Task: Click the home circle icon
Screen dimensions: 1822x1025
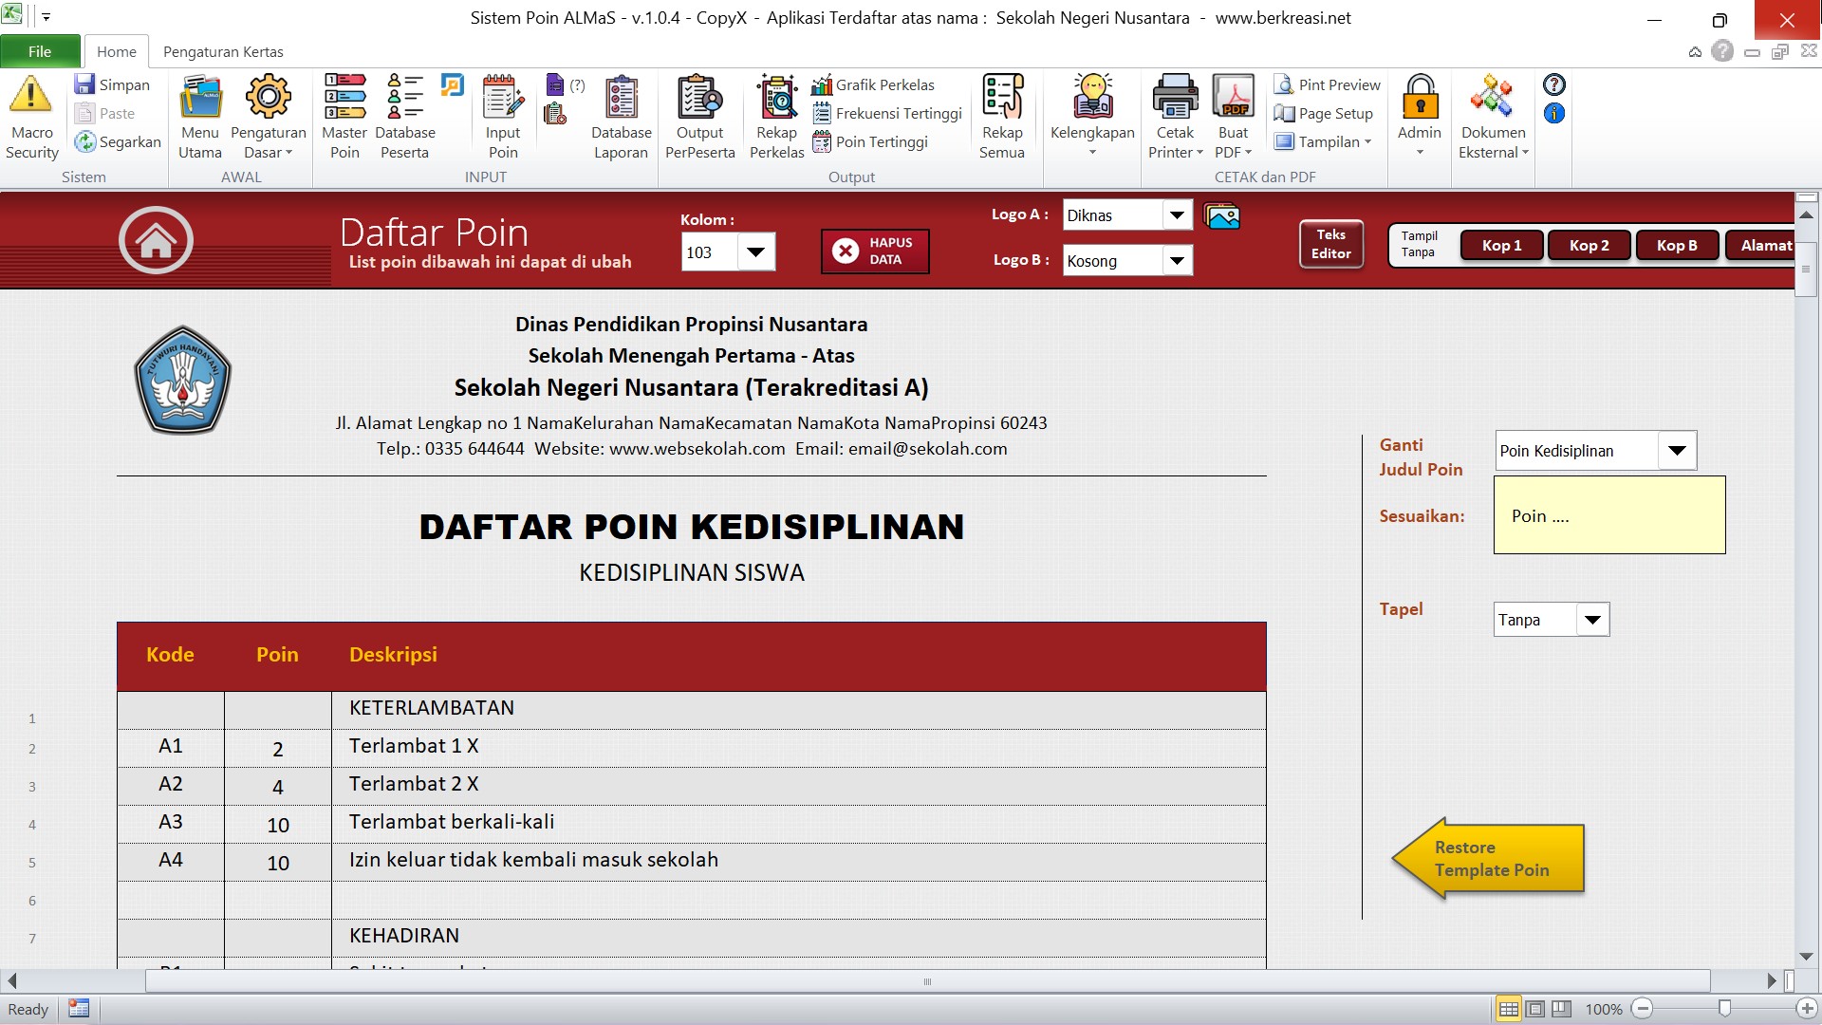Action: tap(156, 240)
